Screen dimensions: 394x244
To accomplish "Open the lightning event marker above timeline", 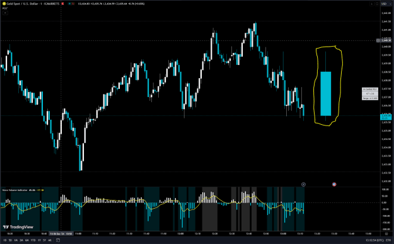I will click(303, 185).
